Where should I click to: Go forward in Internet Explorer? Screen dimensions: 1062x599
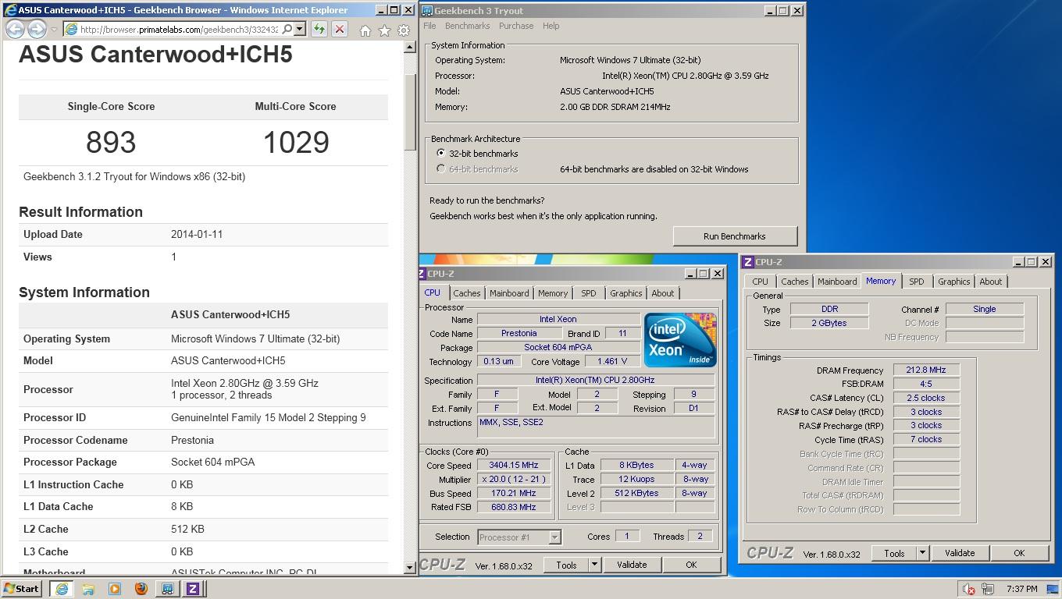pyautogui.click(x=37, y=30)
